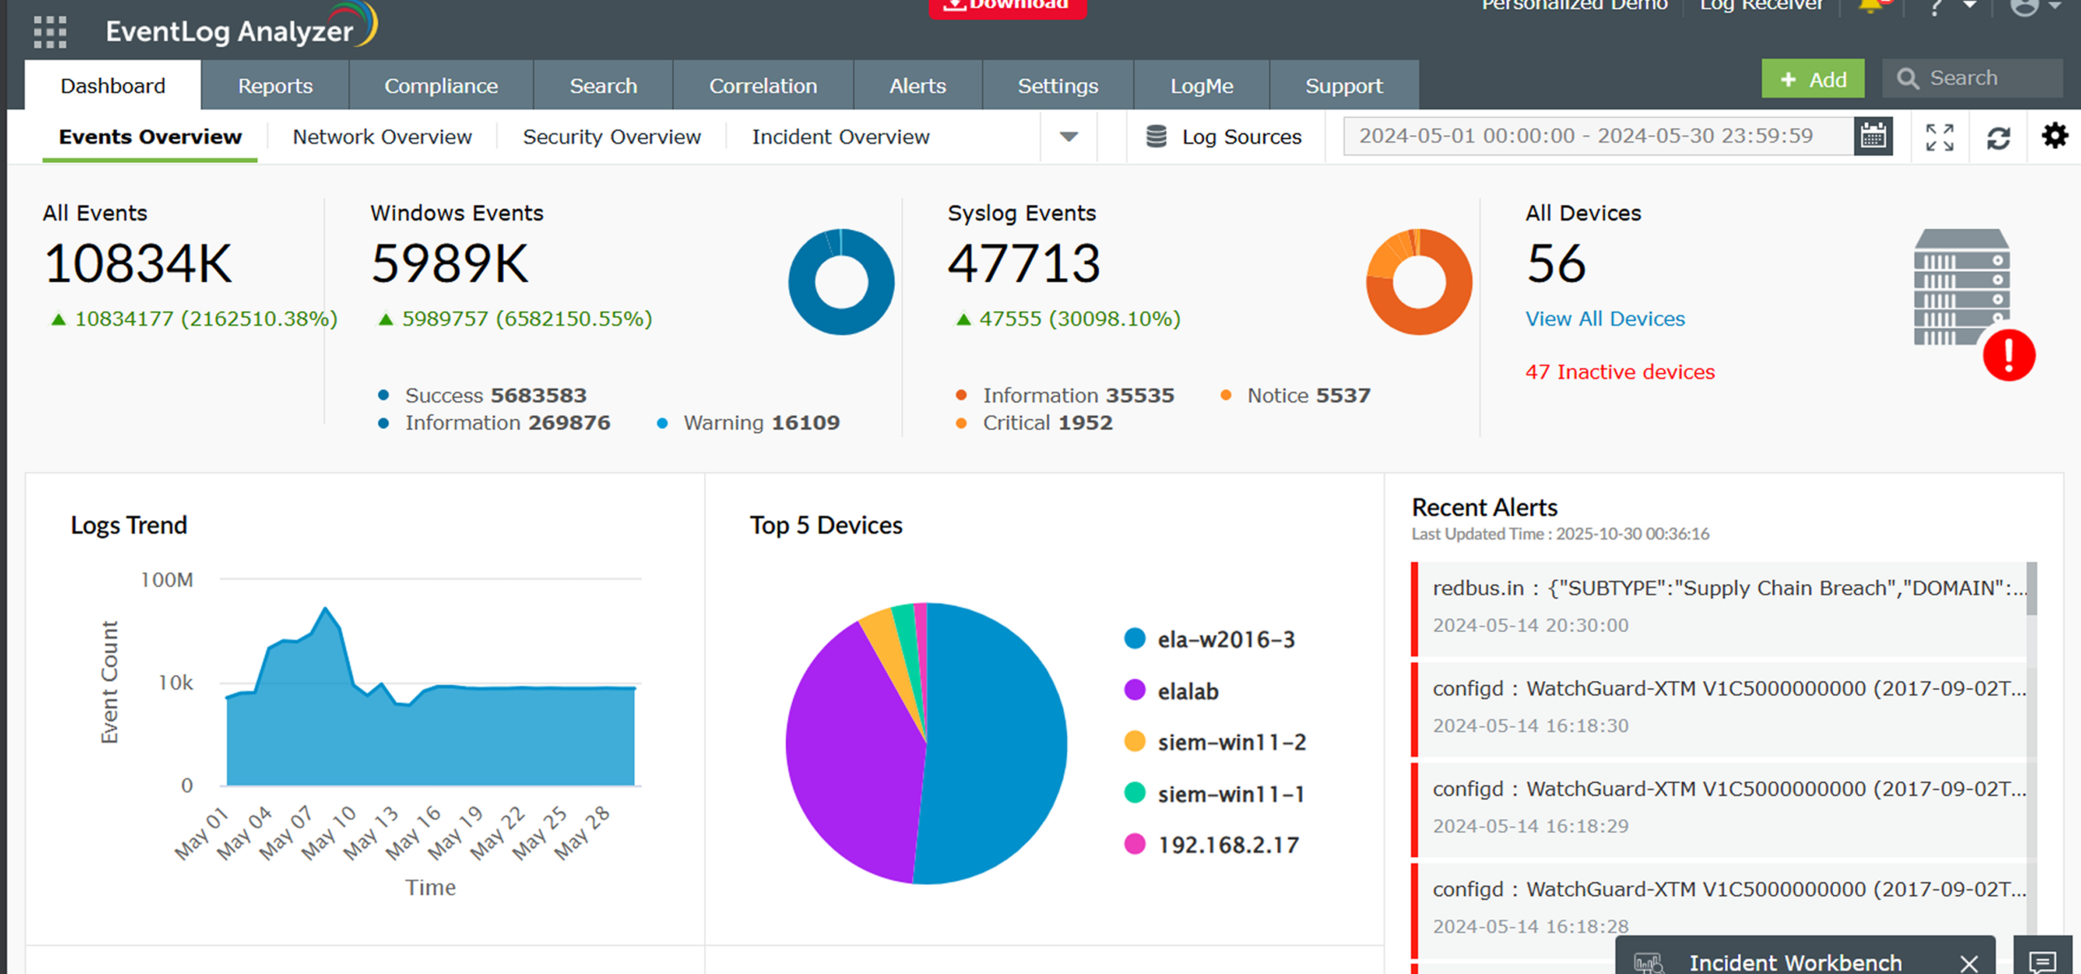Open the chat icon at bottom right
Viewport: 2081px width, 974px height.
coord(2042,960)
